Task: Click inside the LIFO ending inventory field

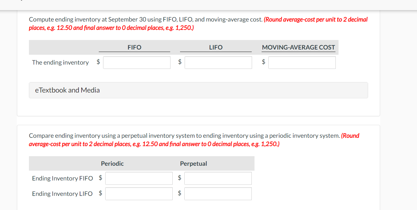Action: pyautogui.click(x=218, y=62)
